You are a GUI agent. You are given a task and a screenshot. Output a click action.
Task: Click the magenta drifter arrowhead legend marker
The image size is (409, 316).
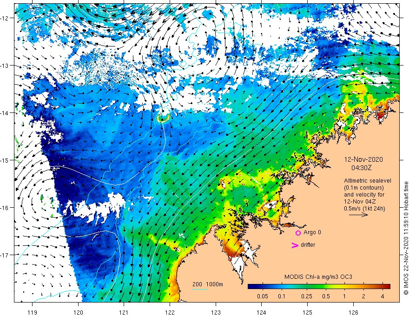click(295, 245)
